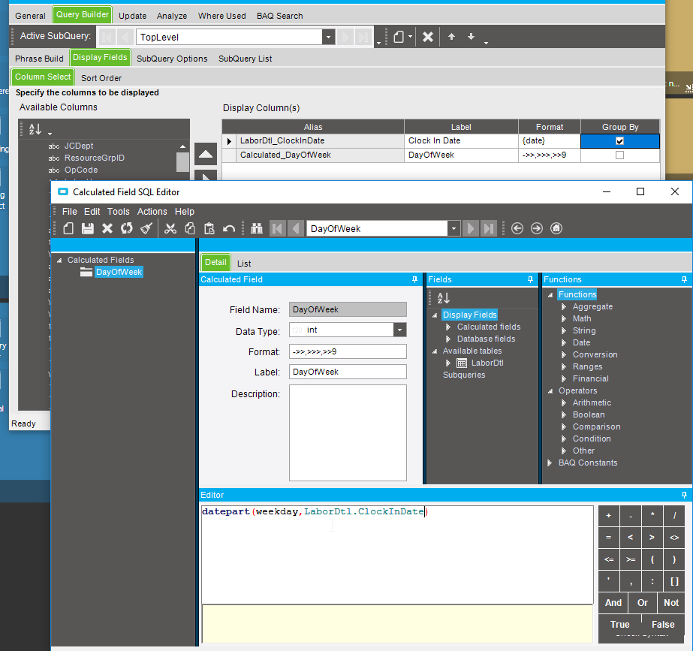693x651 pixels.
Task: Click into the Description text box
Action: tap(347, 432)
